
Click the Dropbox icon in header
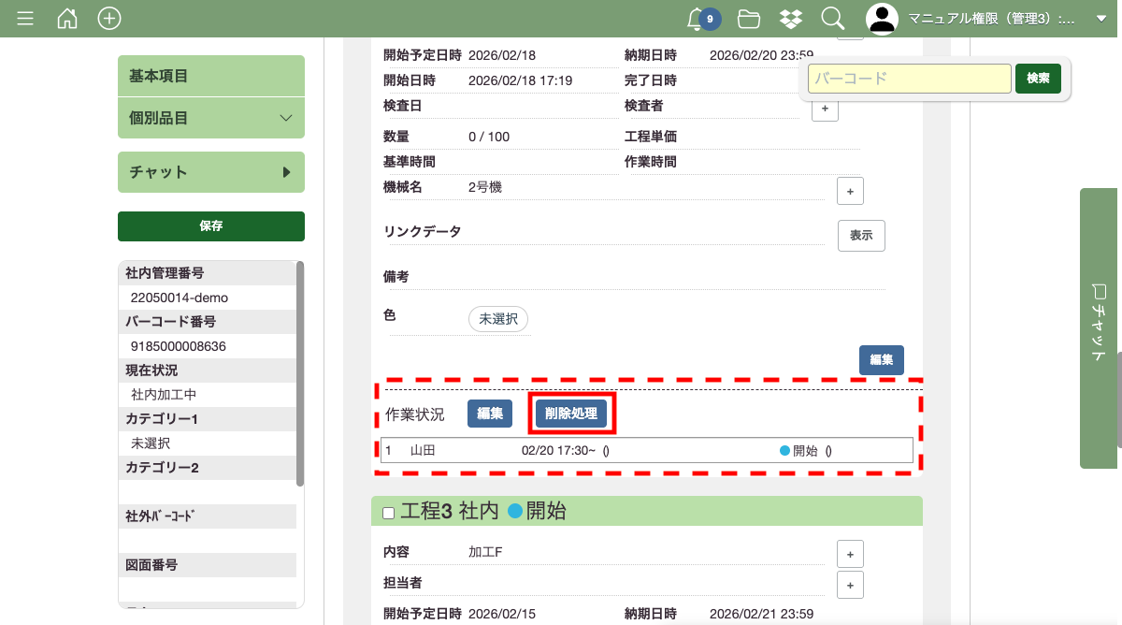pyautogui.click(x=790, y=19)
